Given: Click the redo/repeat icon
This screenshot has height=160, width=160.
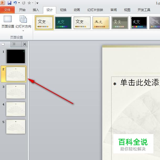Looking at the screenshot, I should pyautogui.click(x=24, y=3).
